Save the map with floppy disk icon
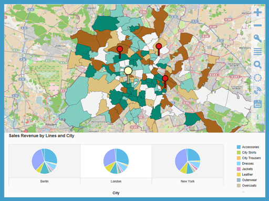The height and width of the screenshot is (201, 269). 257,104
